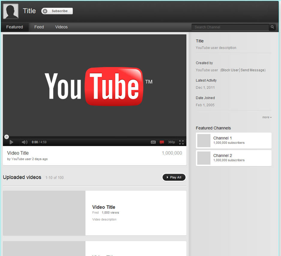
Task: Click the search magnifier icon
Action: pos(272,27)
